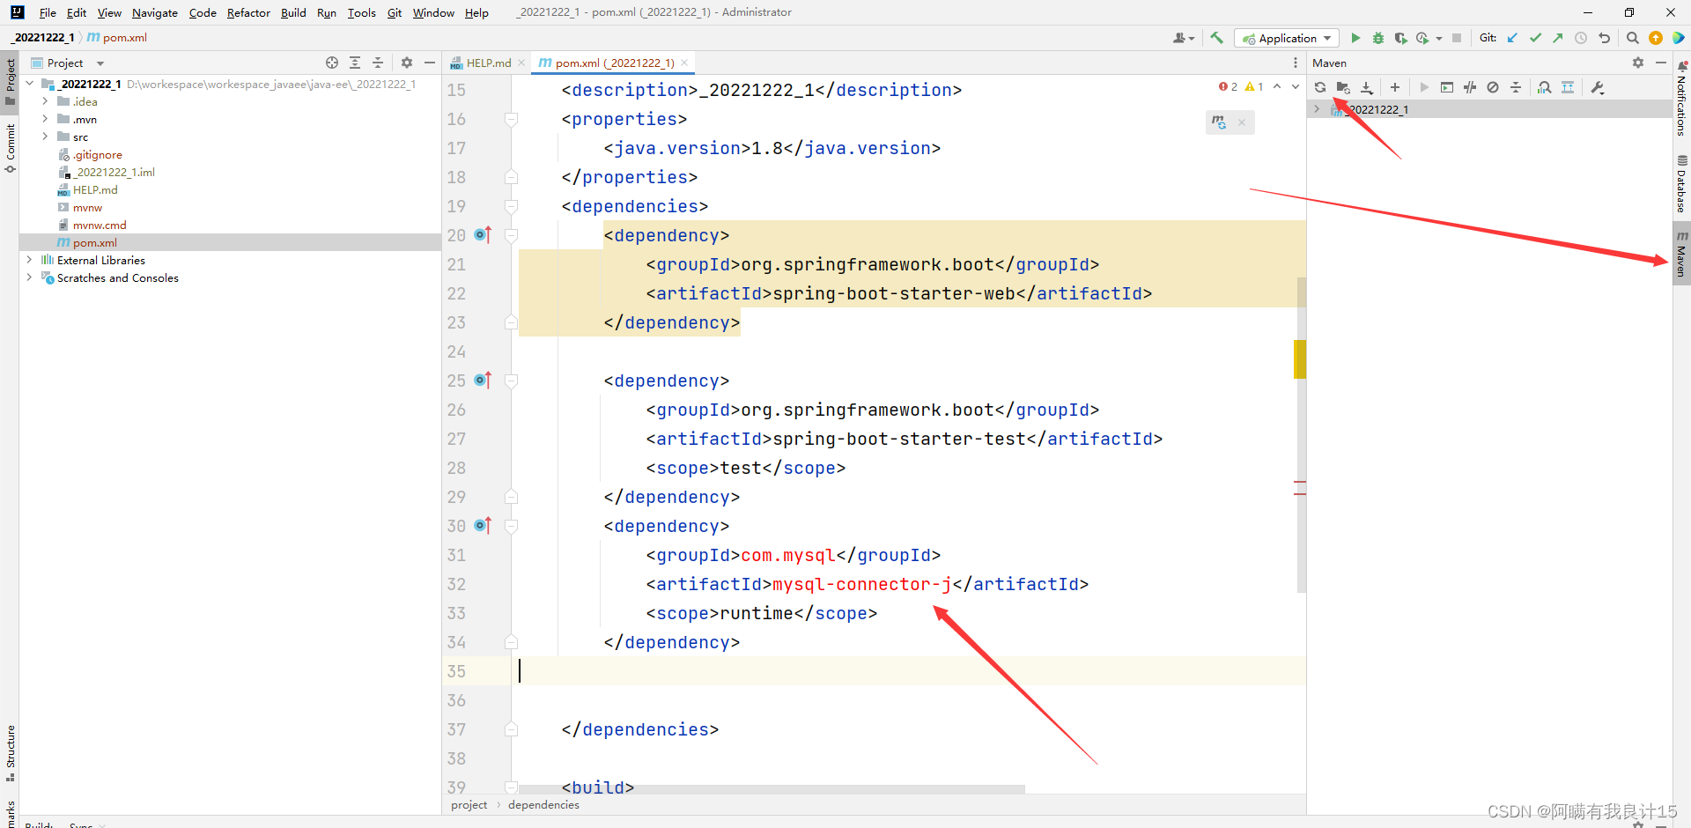Screen dimensions: 1691x828
Task: Expand the src folder in project tree
Action: tap(45, 137)
